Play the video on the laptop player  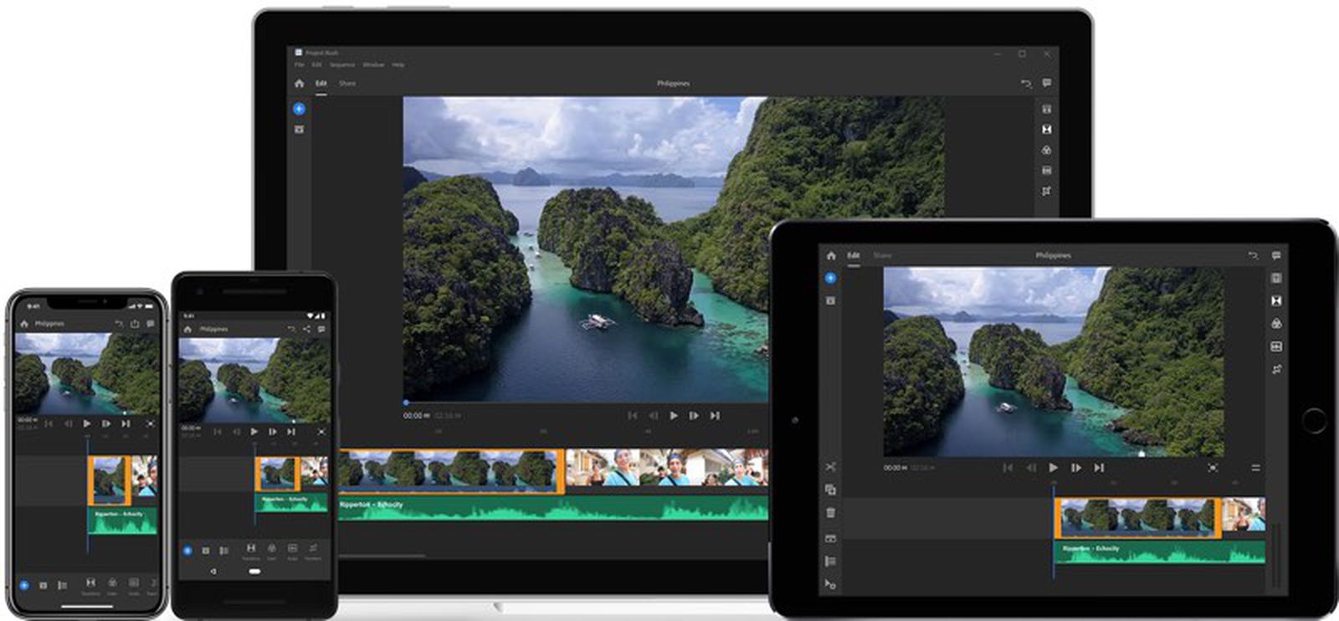coord(674,415)
